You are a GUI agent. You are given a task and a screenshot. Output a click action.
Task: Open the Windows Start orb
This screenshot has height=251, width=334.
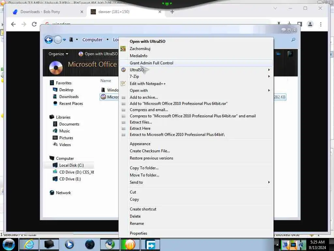(9, 244)
